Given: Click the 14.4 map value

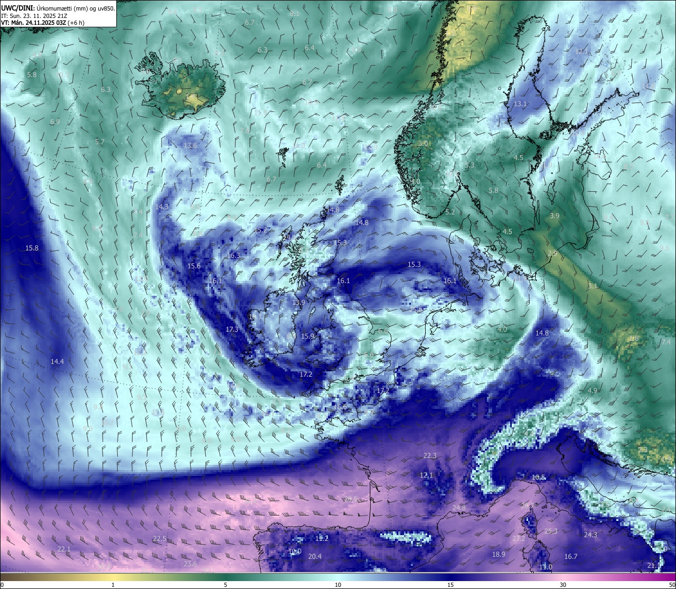Looking at the screenshot, I should tap(57, 361).
